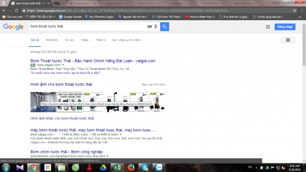Switch to Video tab

pos(84,40)
